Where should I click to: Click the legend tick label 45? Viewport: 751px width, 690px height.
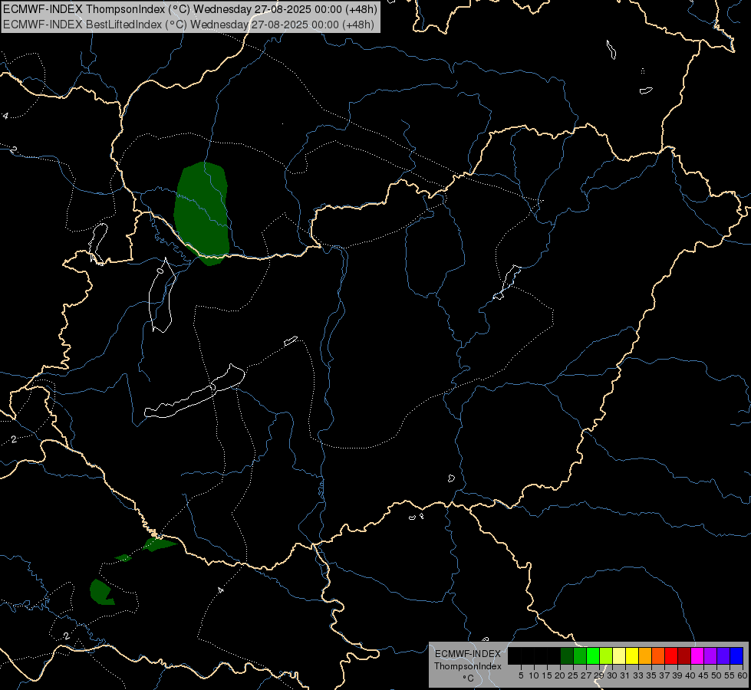(703, 675)
